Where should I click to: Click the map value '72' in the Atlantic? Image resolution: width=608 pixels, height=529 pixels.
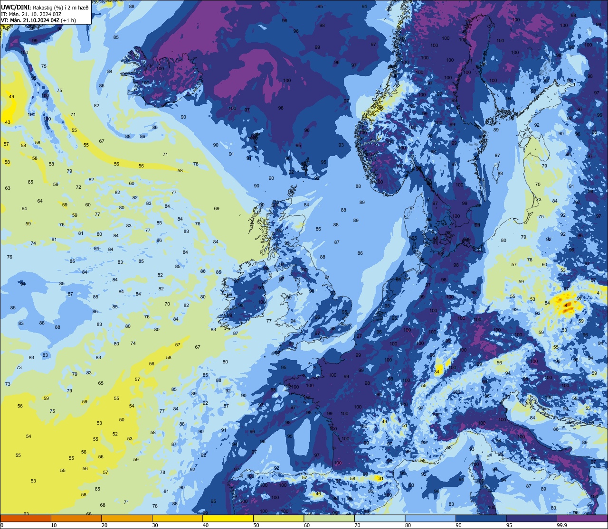coord(78,187)
